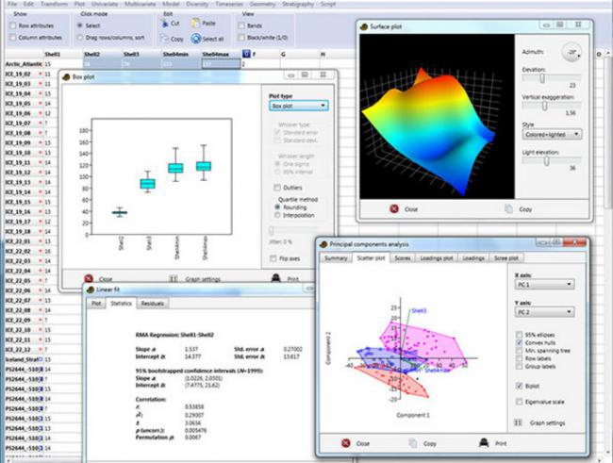
Task: Open Graph settings icon in Box plot window
Action: (x=174, y=279)
